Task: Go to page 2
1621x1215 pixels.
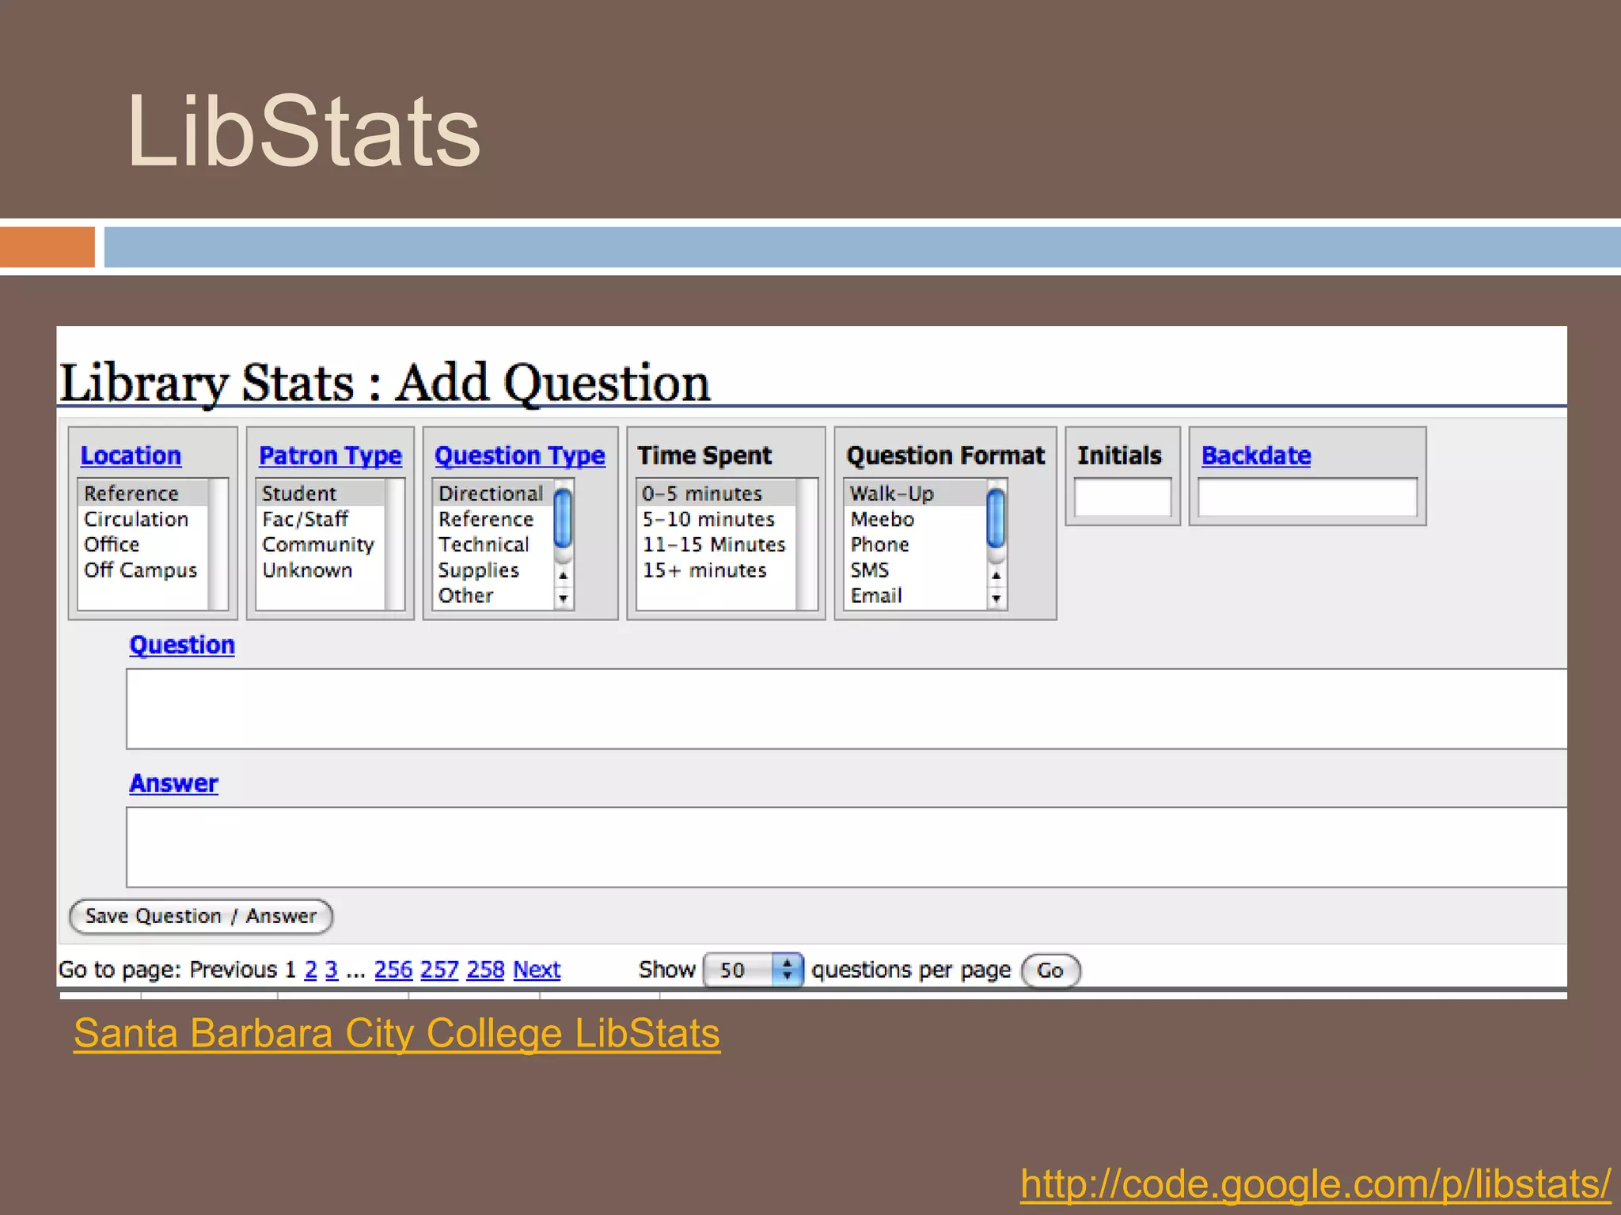Action: pos(310,970)
